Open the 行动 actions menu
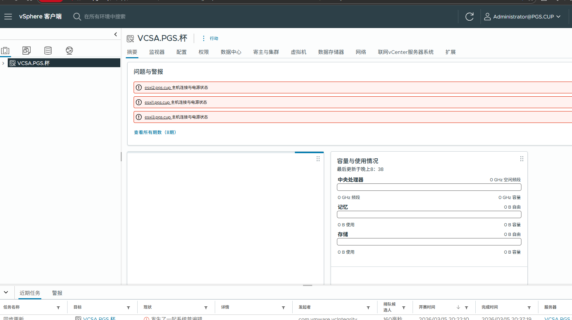This screenshot has height=320, width=572. click(x=214, y=38)
